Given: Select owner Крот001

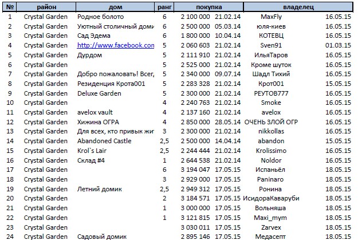Looking at the screenshot, I should tap(271, 84).
